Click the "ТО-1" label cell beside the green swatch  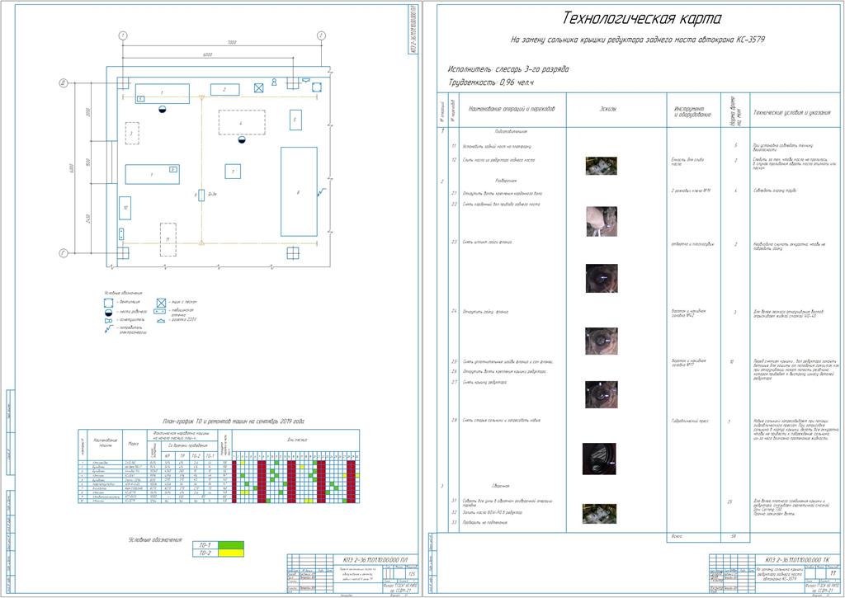(205, 545)
